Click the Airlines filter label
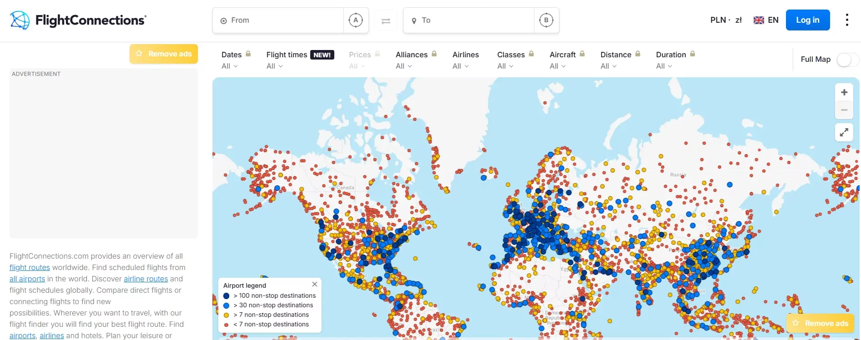This screenshot has width=861, height=340. [x=466, y=55]
